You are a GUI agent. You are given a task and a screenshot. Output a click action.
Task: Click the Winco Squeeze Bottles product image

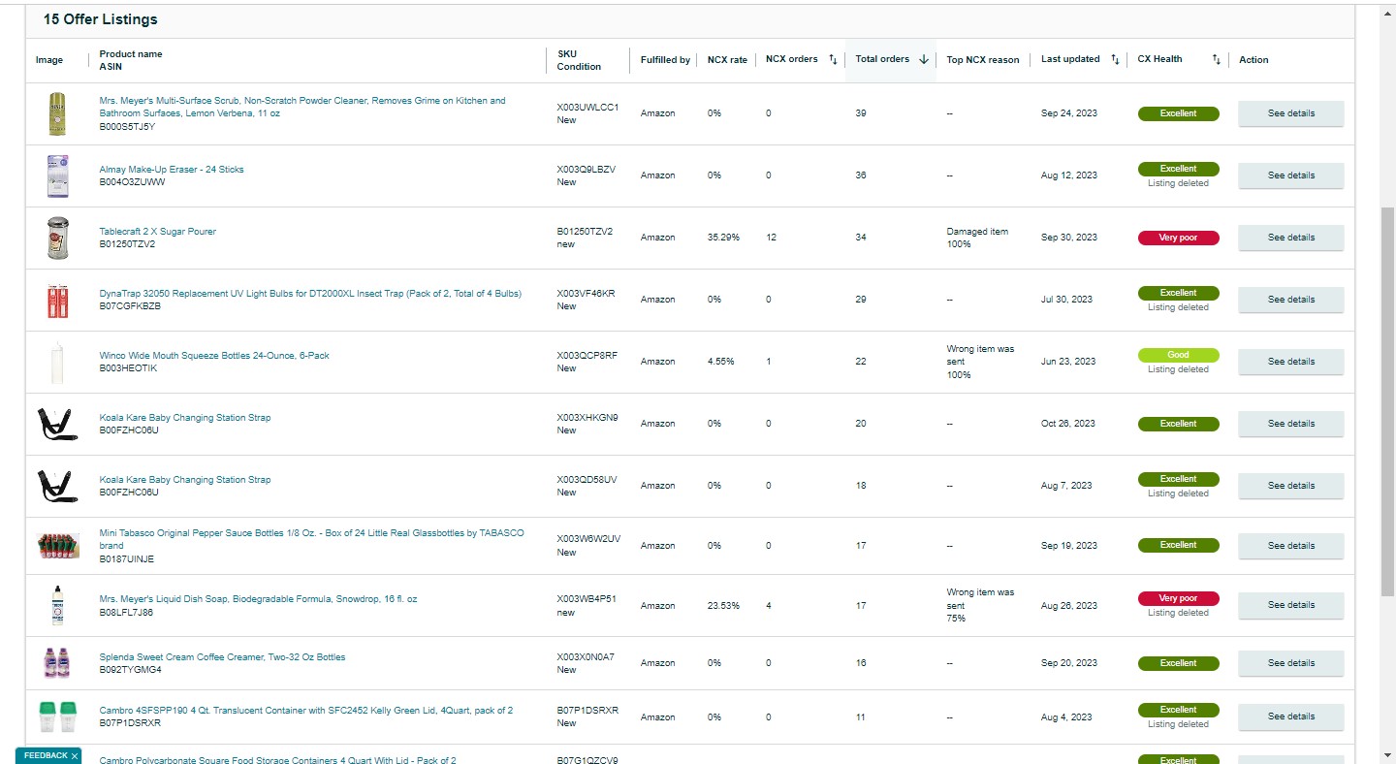57,362
